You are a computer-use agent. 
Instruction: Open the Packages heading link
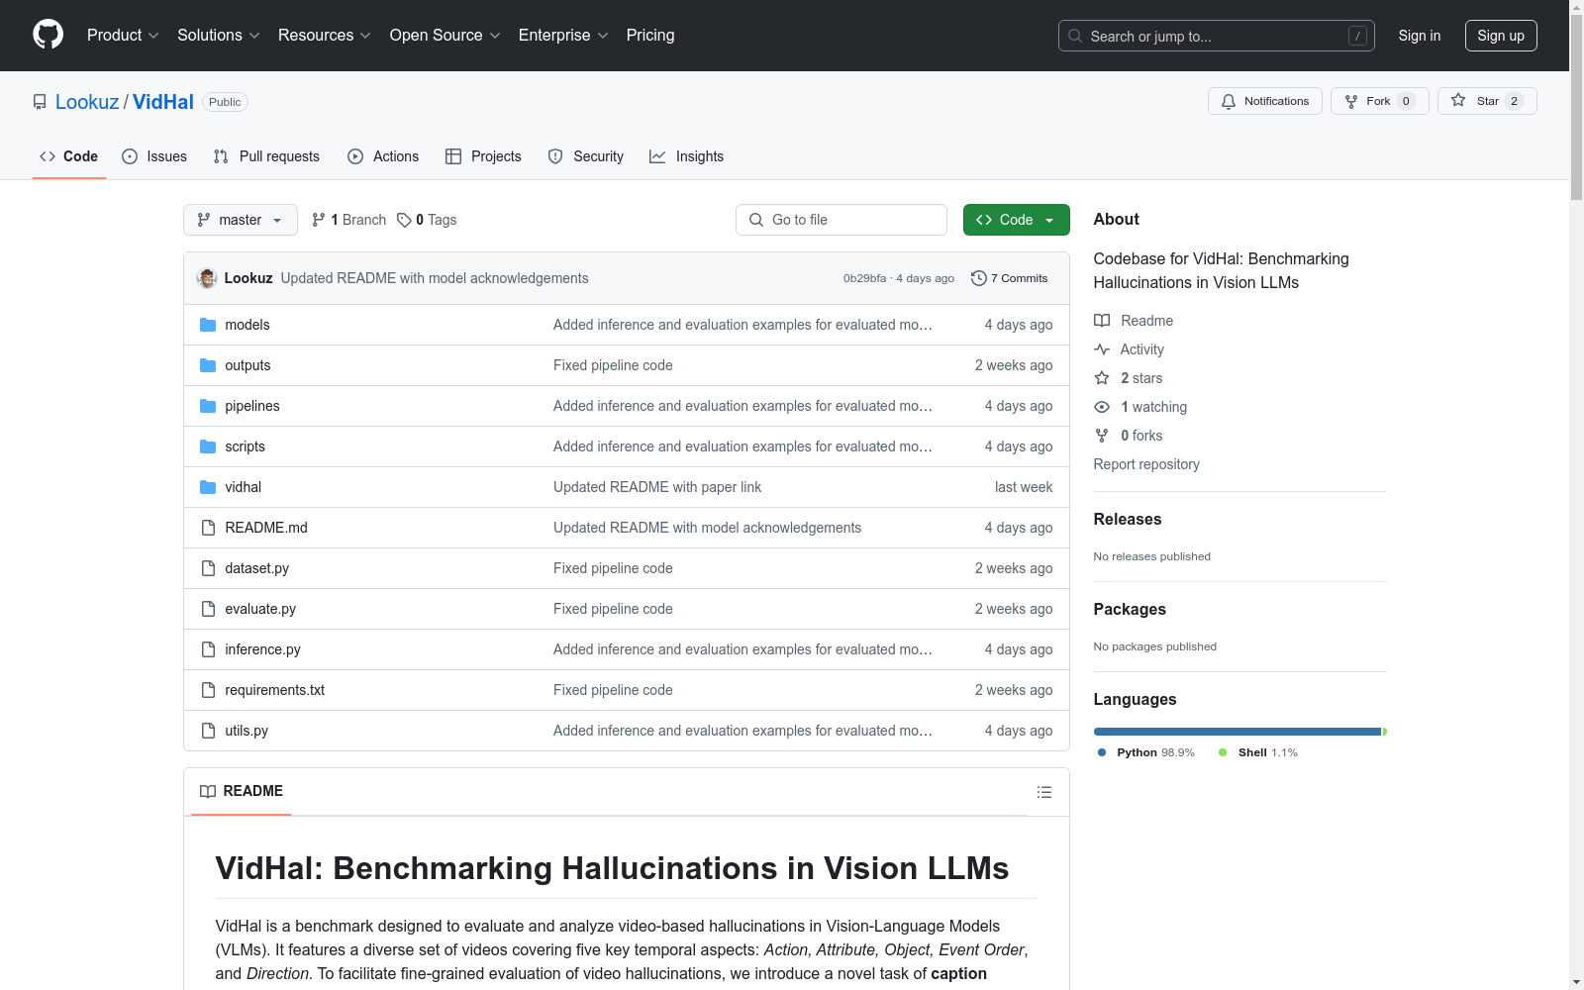click(1130, 609)
